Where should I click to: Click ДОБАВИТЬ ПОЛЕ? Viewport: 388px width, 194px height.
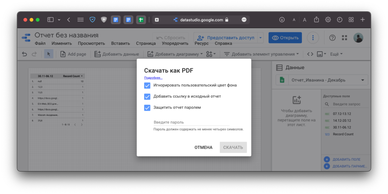coord(343,160)
